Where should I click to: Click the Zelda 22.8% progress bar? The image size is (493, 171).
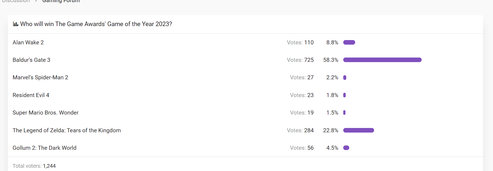[359, 130]
